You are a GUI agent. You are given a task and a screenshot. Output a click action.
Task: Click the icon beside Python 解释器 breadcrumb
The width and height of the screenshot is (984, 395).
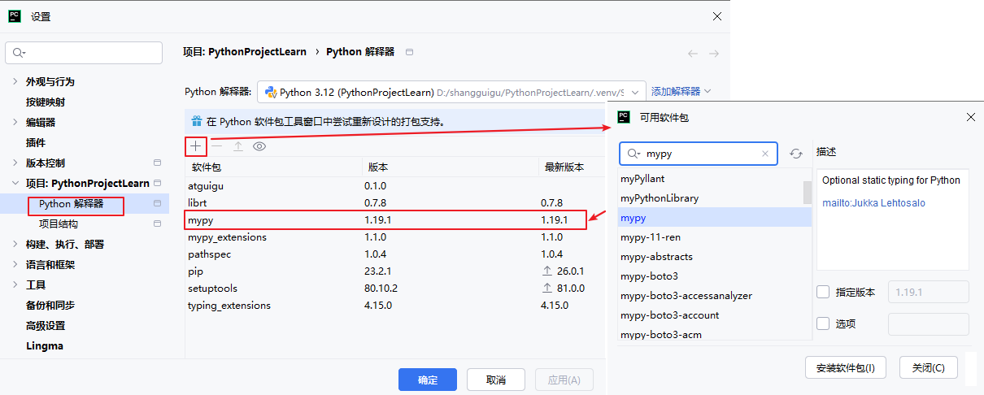click(410, 52)
